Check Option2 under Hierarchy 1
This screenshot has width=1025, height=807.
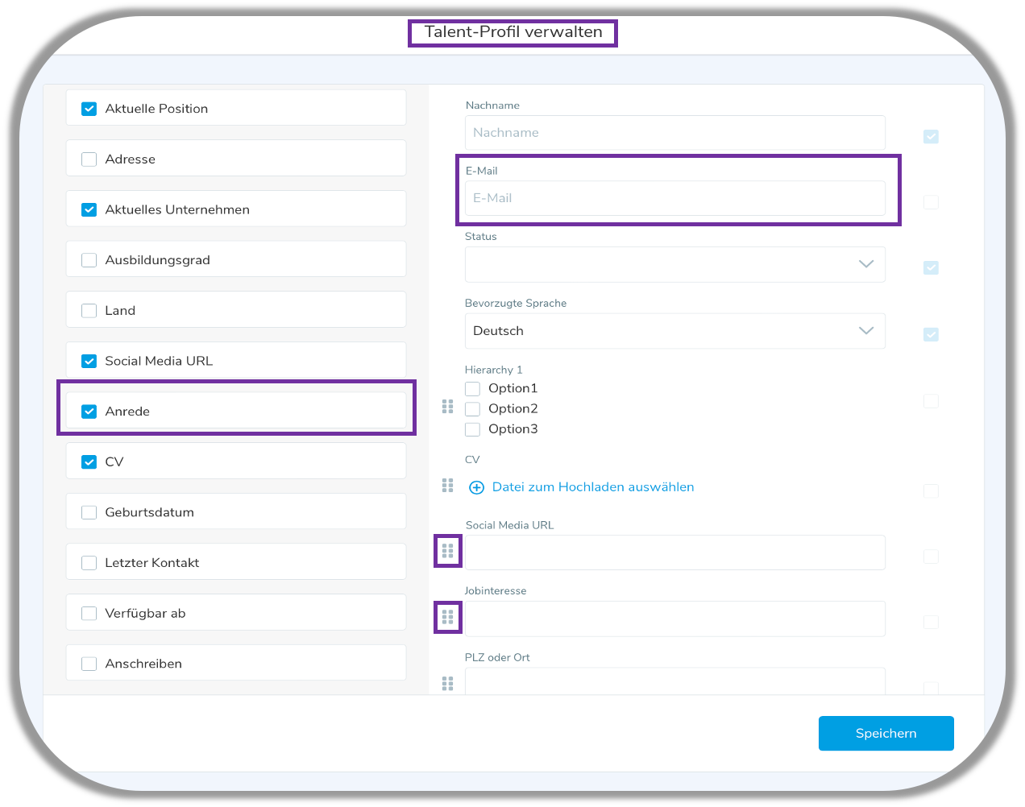pos(473,409)
